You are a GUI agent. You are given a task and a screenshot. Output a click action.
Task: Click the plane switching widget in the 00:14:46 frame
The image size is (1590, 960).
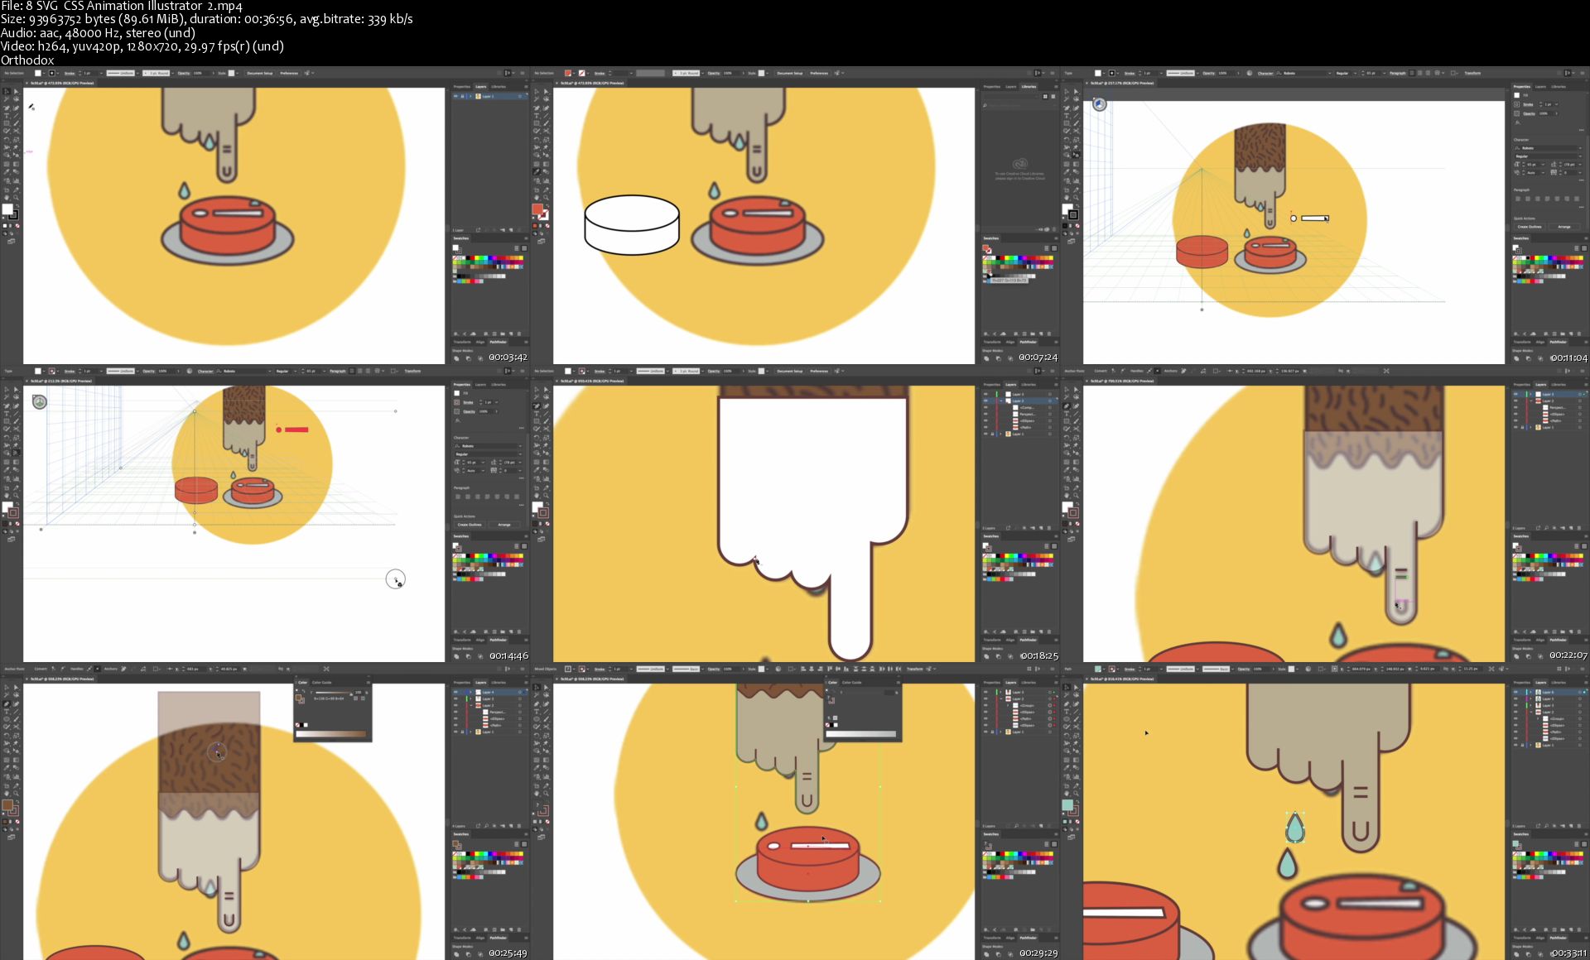click(x=39, y=402)
